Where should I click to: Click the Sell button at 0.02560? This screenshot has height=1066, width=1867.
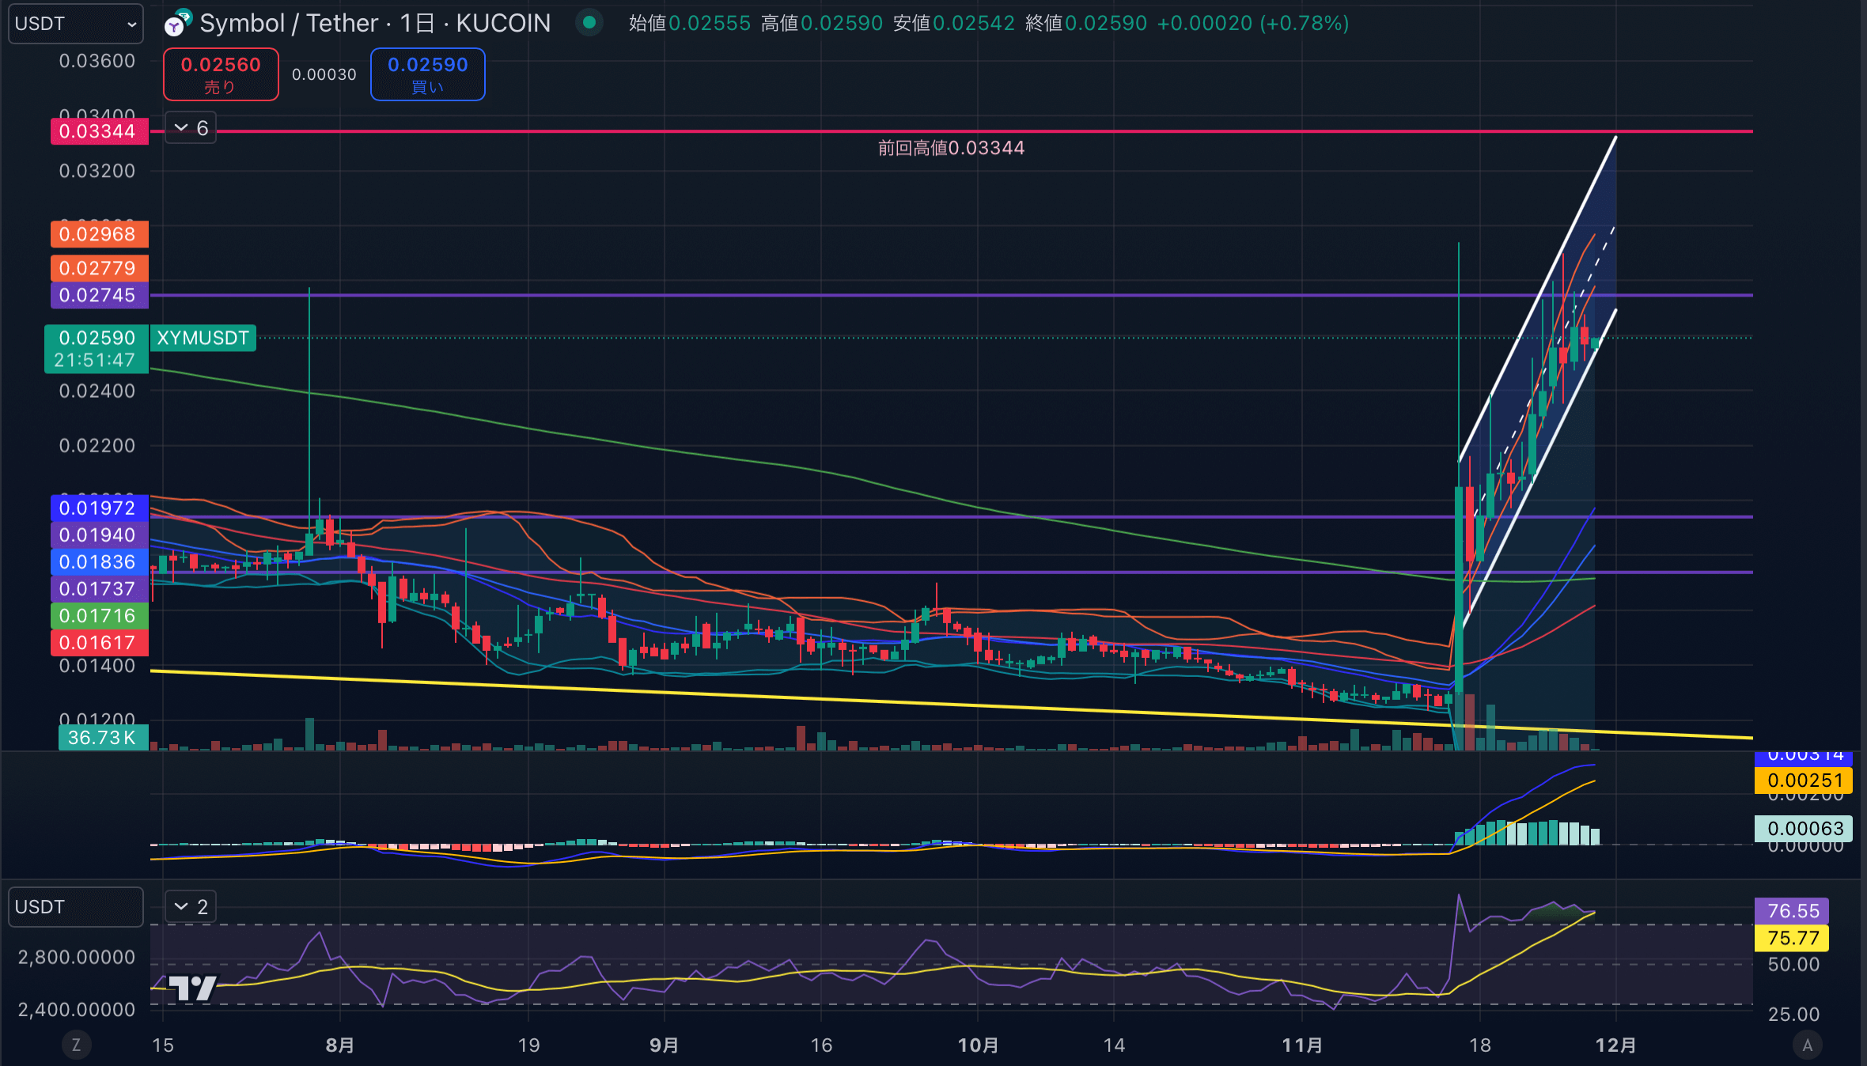(x=221, y=74)
